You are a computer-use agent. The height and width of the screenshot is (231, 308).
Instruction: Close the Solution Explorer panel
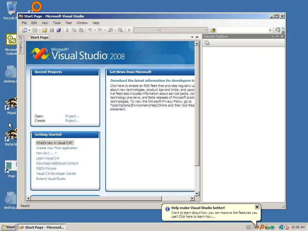point(282,36)
